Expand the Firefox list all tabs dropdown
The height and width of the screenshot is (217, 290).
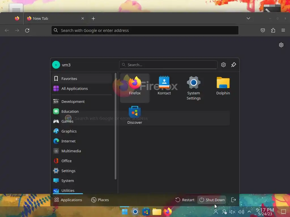248,18
